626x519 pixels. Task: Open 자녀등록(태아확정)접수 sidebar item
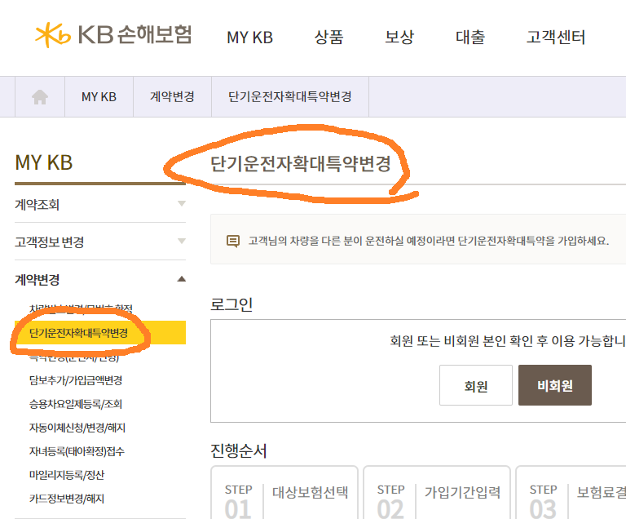(x=77, y=451)
